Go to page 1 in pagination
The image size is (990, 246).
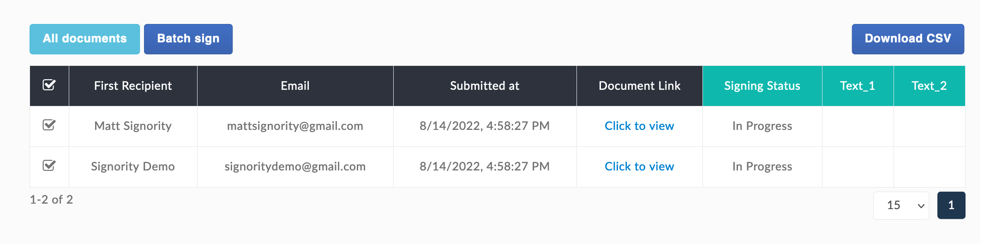point(951,205)
